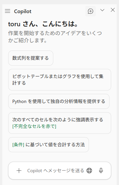
Task: Pick the Python を使用して独自の分析情報 suggestion
Action: [x=59, y=101]
